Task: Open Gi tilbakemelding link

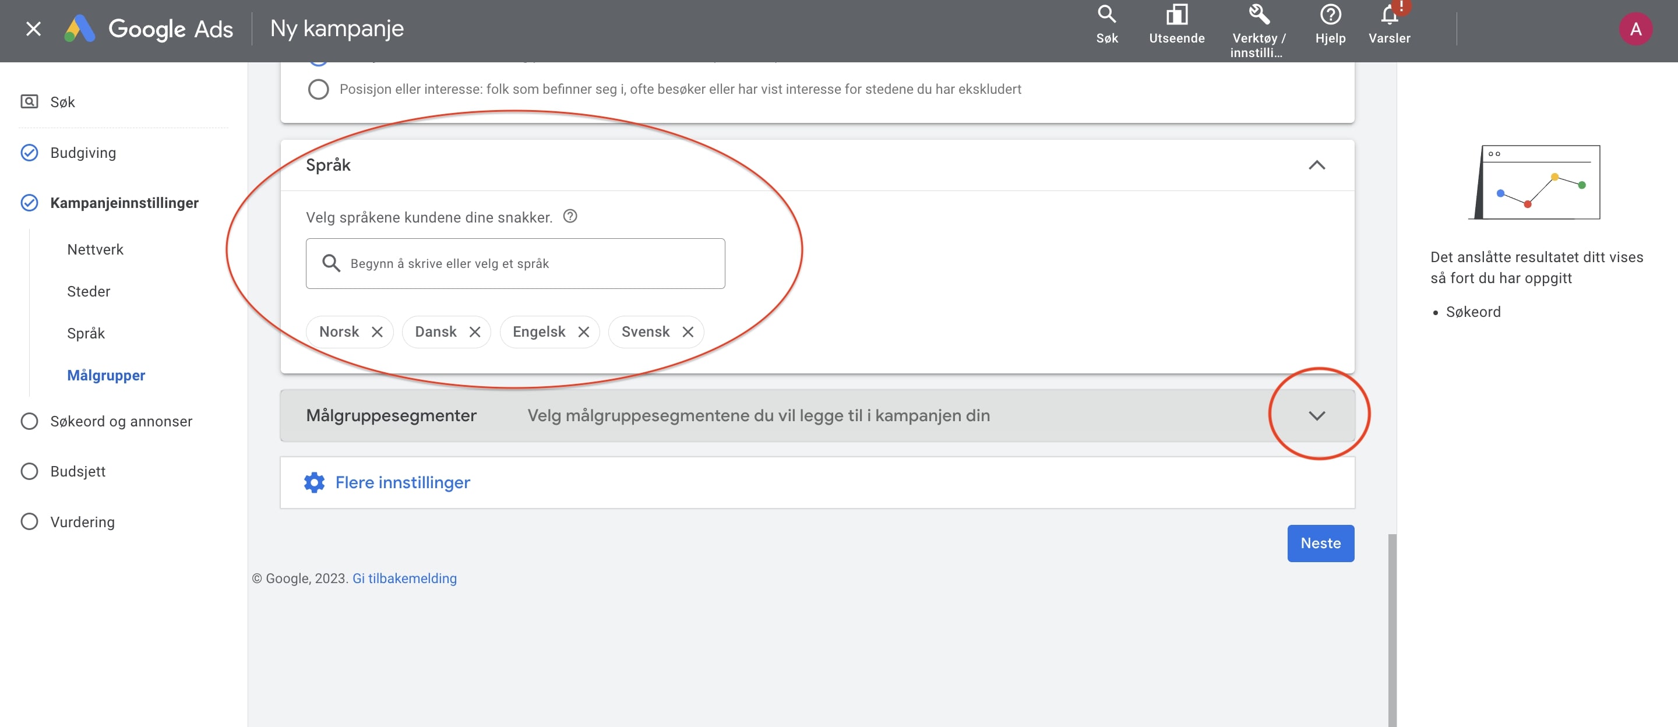Action: [404, 578]
